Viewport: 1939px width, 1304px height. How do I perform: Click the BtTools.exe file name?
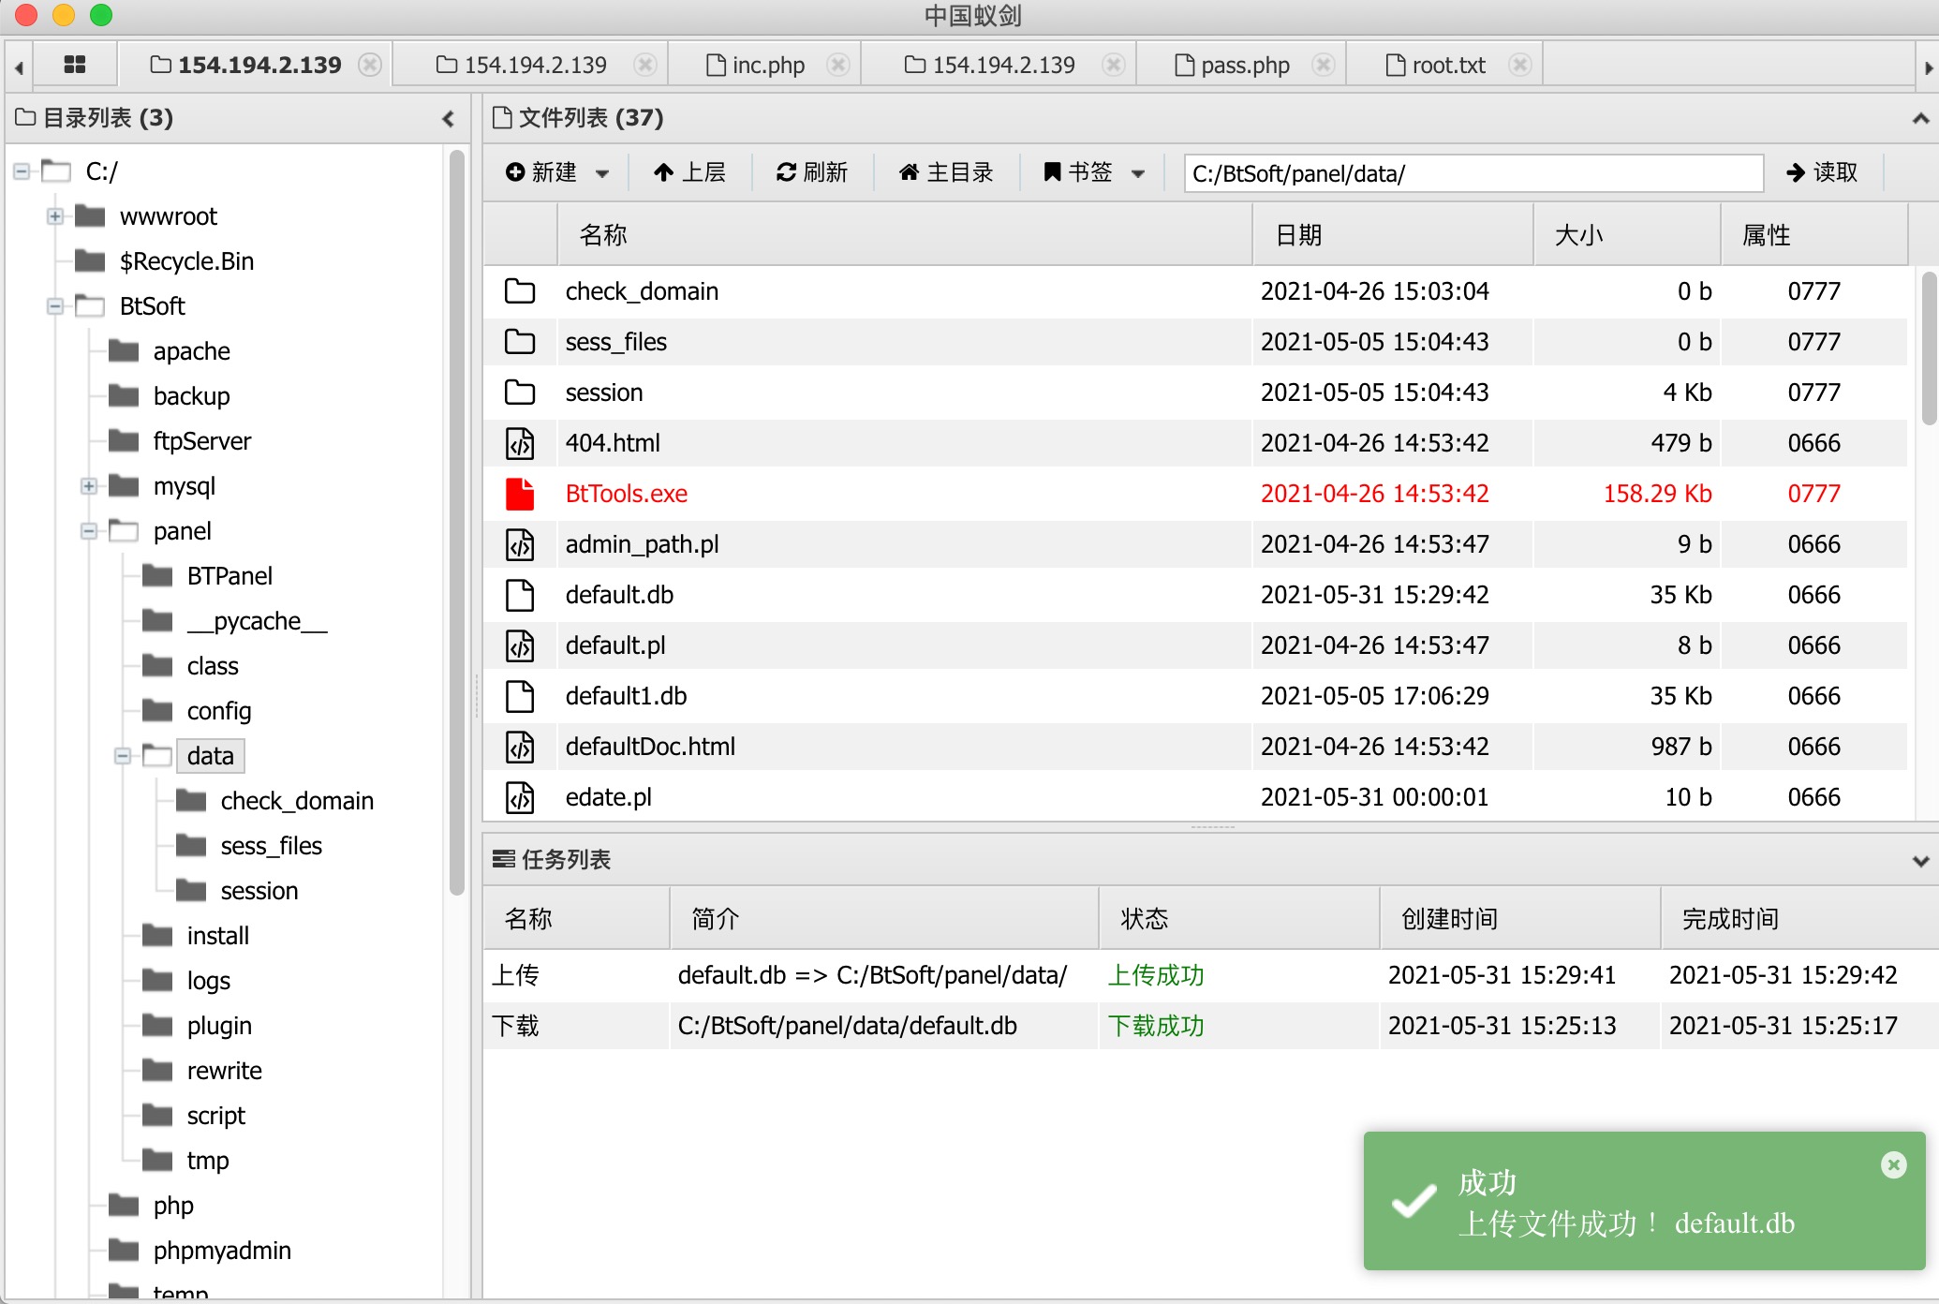[627, 494]
